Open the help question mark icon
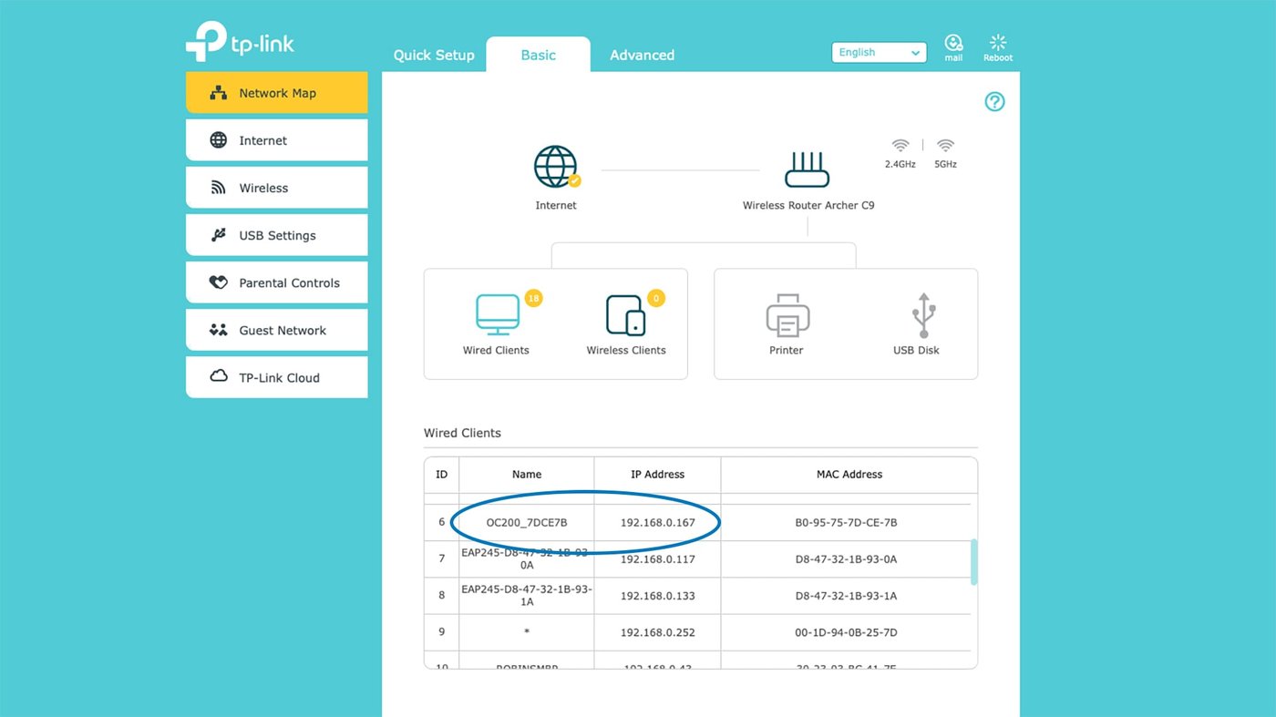 994,102
